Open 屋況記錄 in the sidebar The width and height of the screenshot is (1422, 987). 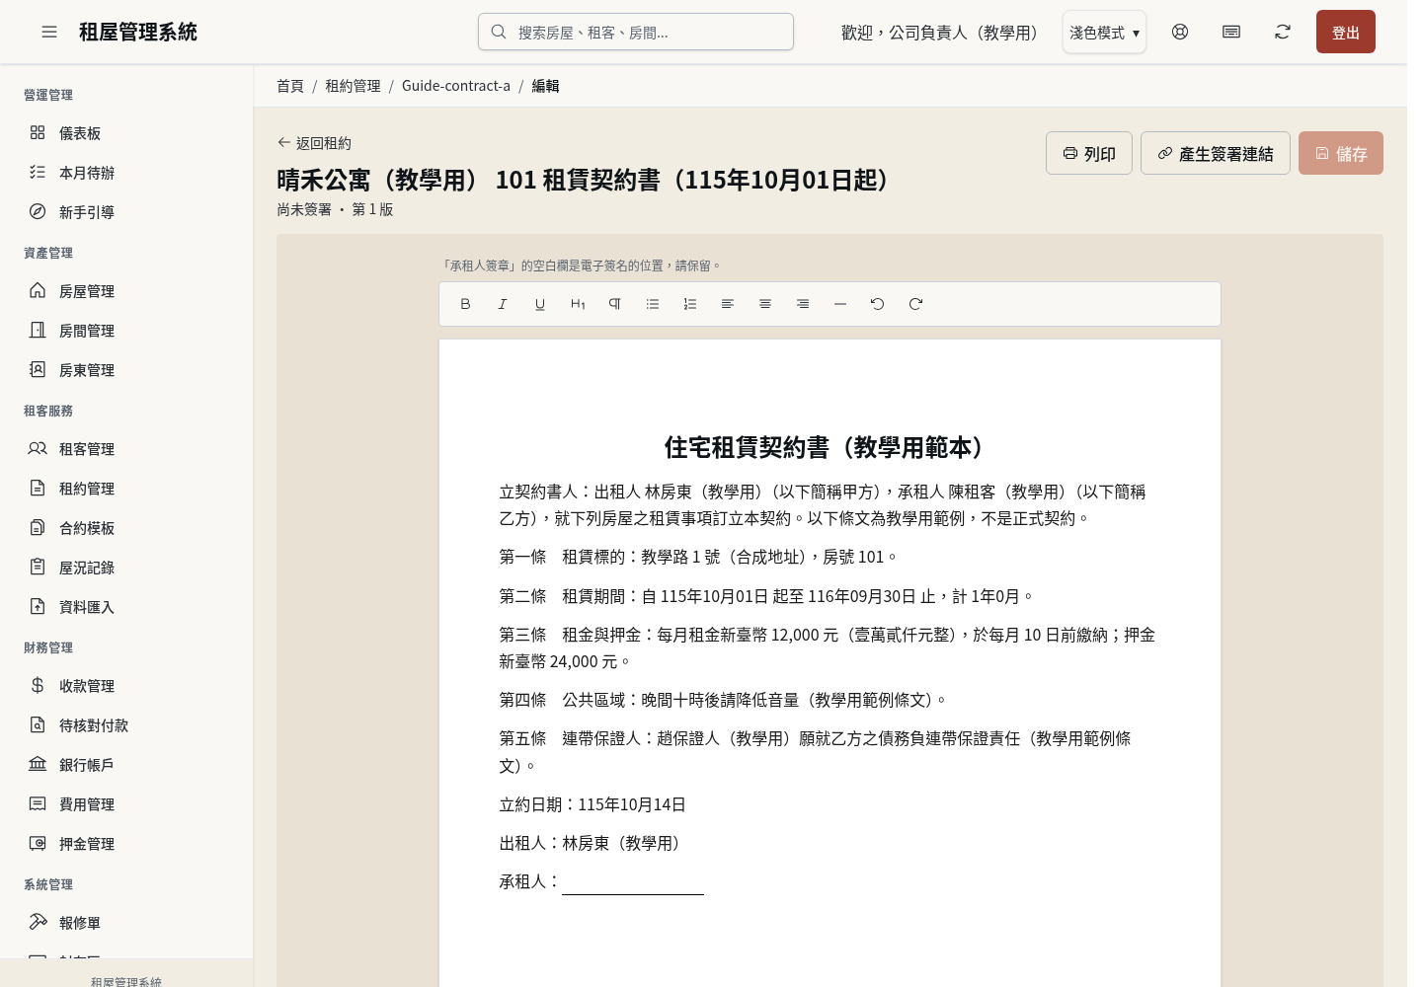click(x=126, y=568)
